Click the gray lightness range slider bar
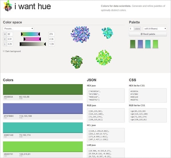 pyautogui.click(x=33, y=44)
